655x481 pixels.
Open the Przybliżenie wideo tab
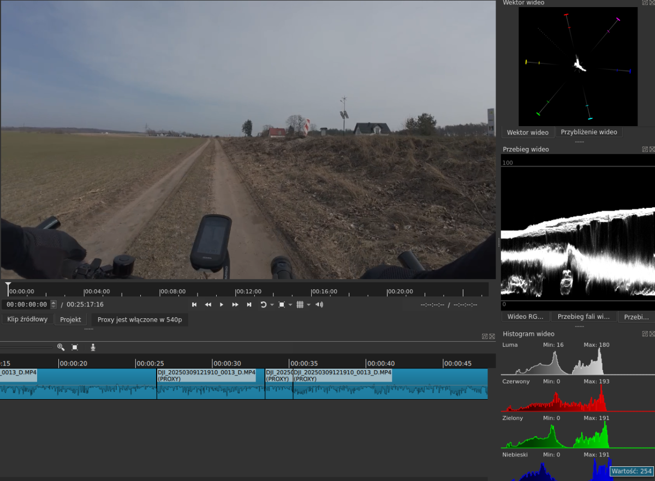(589, 132)
